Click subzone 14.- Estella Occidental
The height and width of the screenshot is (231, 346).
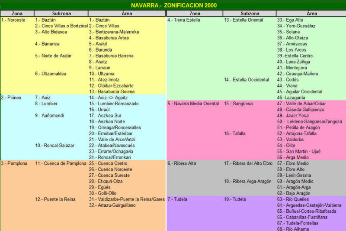tap(247, 80)
